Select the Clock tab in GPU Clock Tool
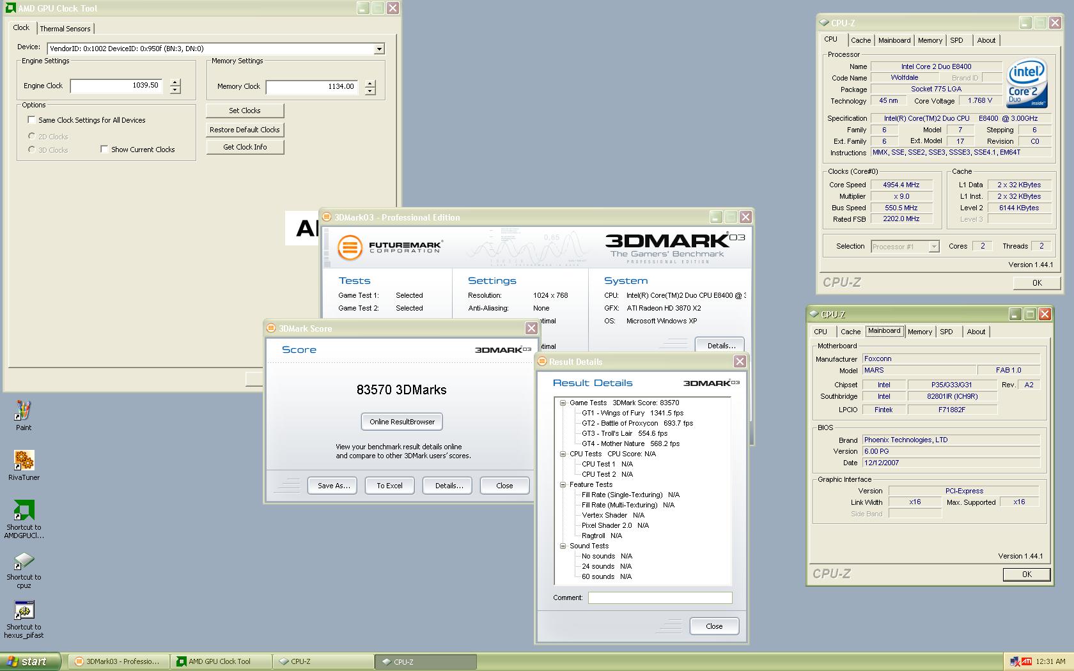 (21, 27)
